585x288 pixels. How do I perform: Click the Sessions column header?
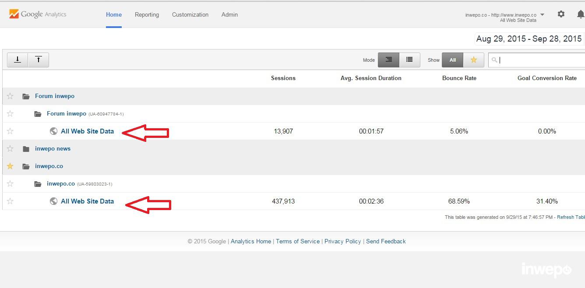(x=283, y=78)
